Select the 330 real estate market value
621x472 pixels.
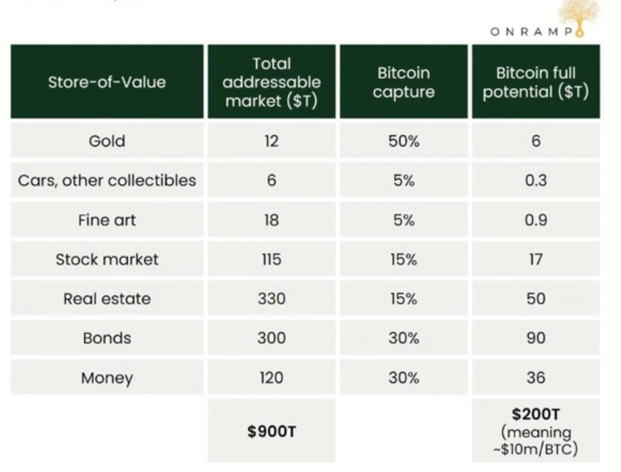coord(272,298)
